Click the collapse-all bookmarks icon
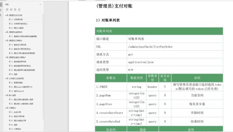Image resolution: width=233 pixels, height=132 pixels. [11, 10]
